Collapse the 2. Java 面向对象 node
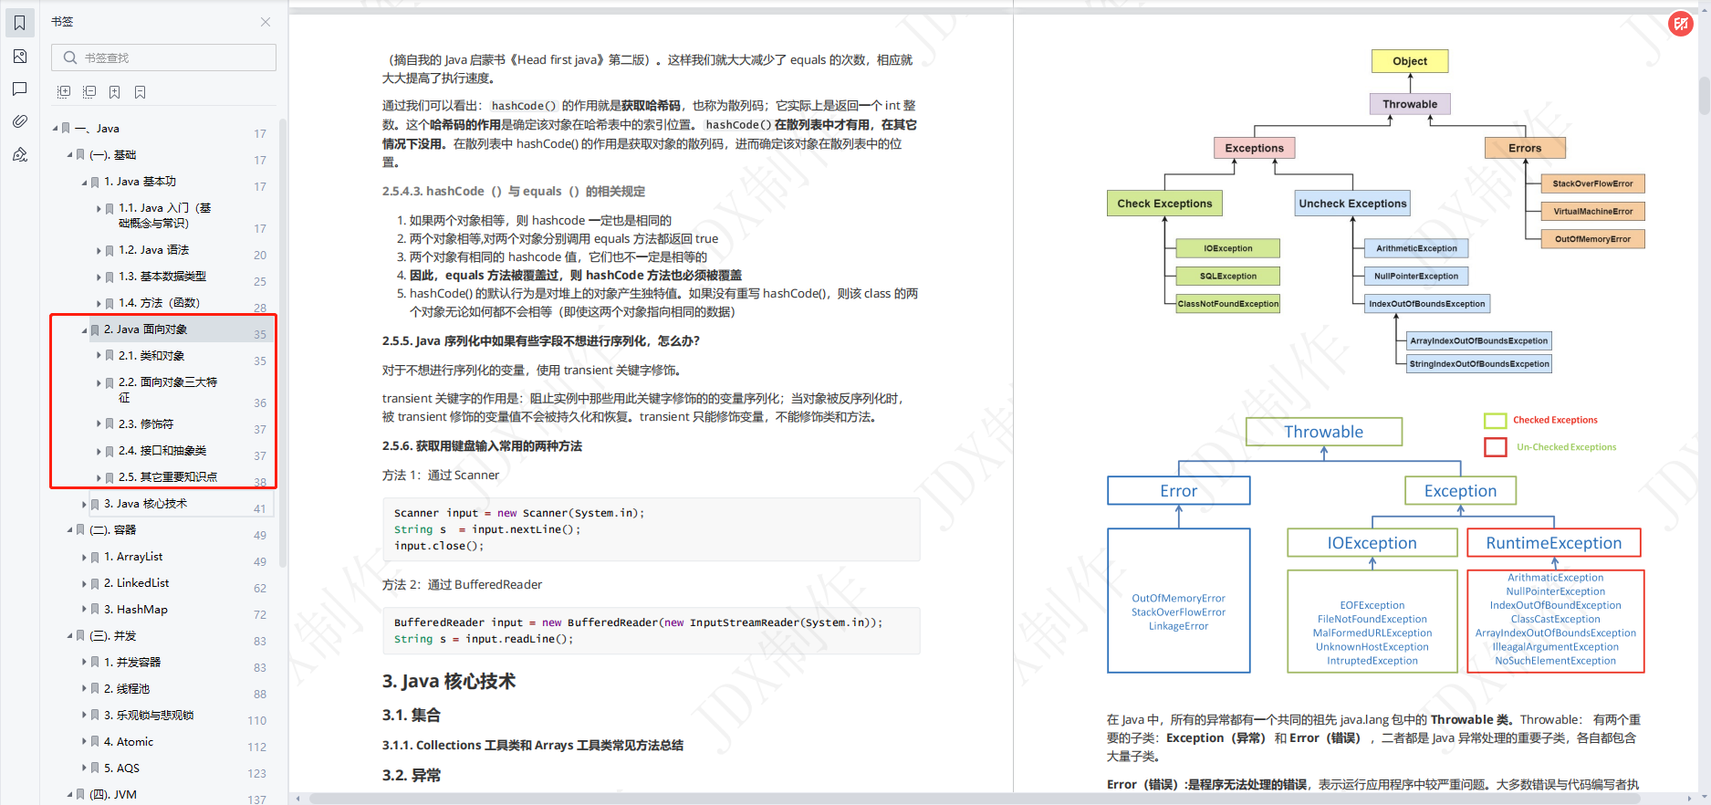The image size is (1711, 805). (85, 329)
